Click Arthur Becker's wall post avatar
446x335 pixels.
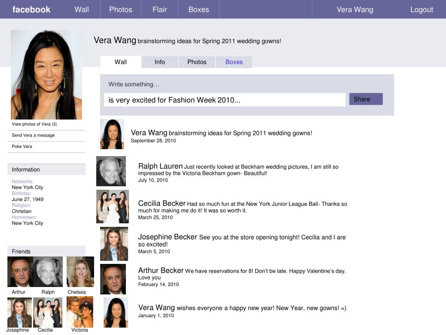pos(113,279)
